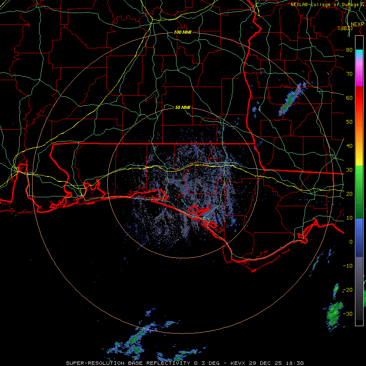This screenshot has width=366, height=366.
Task: Click the "NEXLAB-College of DuPage" header text
Action: [325, 4]
